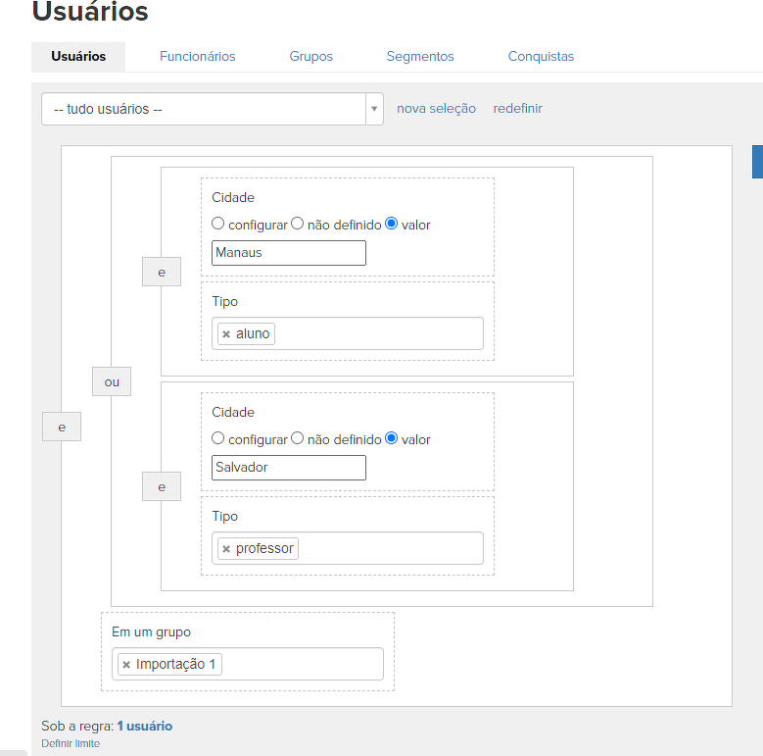Go to the Conquistas tab

click(541, 57)
